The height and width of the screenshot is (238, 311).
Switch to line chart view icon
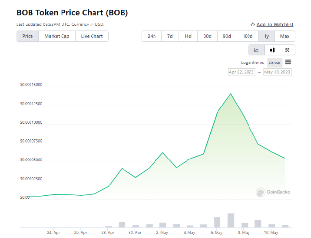coord(256,50)
